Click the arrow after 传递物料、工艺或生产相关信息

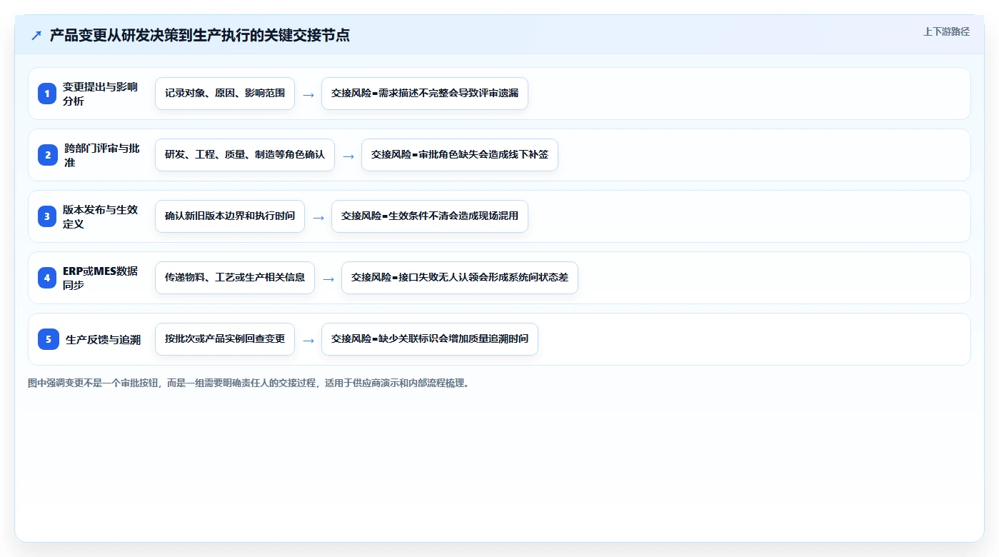[x=328, y=278]
